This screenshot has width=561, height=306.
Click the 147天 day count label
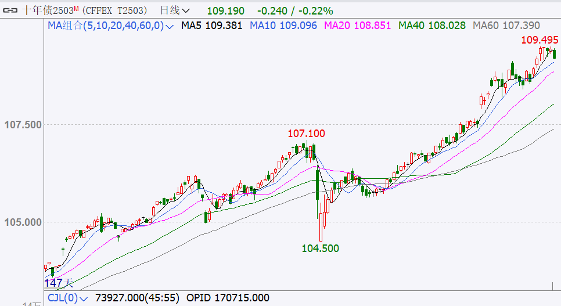coord(59,283)
